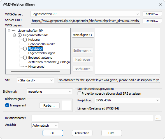165x139 pixels.
Task: Click the info icon beside Flurstueck layer
Action: [x=25, y=49]
